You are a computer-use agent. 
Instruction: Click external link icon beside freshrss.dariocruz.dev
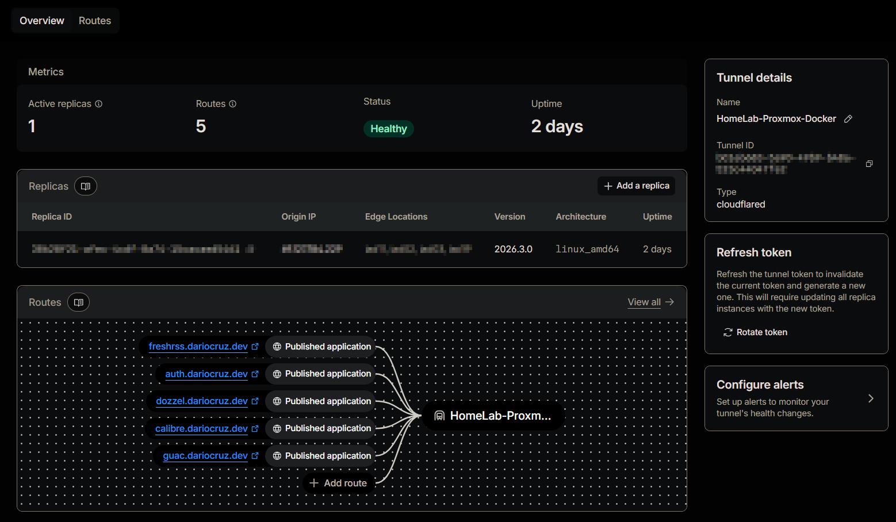[x=255, y=347]
